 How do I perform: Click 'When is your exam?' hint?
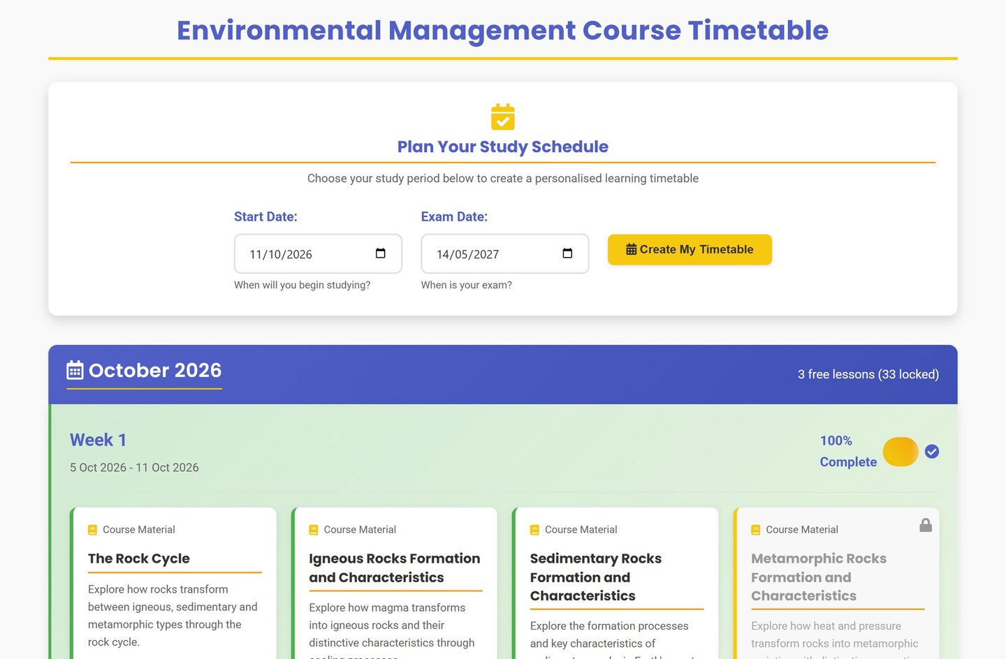[x=467, y=285]
